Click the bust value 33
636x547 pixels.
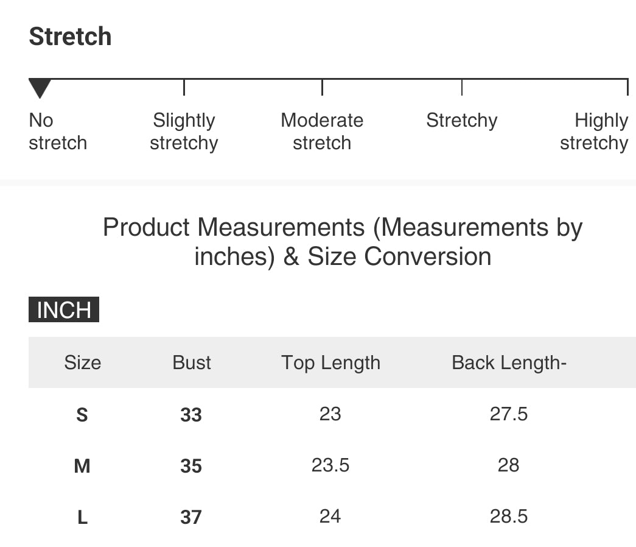(191, 415)
